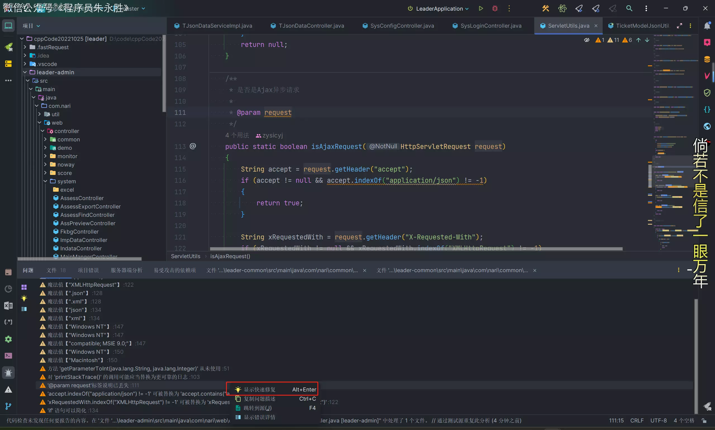
Task: Collapse the system controller folder
Action: 45,181
